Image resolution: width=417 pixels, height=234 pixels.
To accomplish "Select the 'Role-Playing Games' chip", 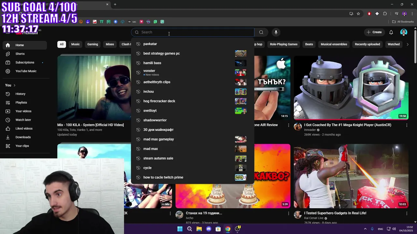I will (x=283, y=44).
